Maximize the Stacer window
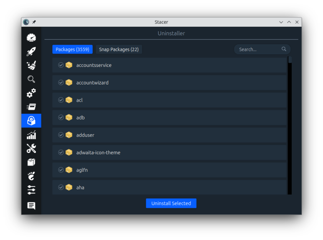The height and width of the screenshot is (240, 323). click(x=289, y=22)
